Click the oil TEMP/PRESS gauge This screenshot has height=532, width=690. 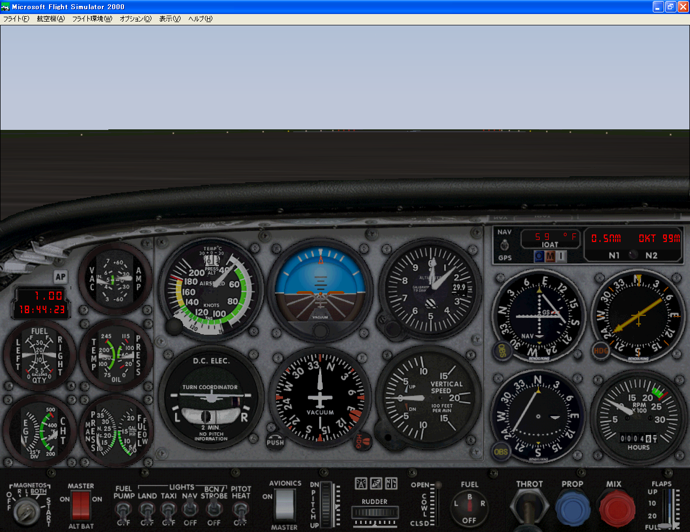click(x=116, y=356)
